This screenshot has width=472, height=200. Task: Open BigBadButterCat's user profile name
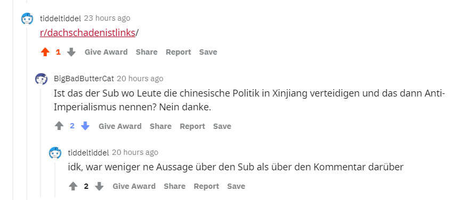point(84,79)
